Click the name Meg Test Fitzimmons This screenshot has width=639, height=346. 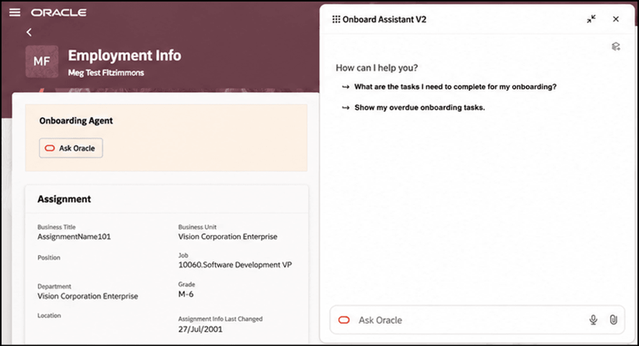(x=106, y=73)
